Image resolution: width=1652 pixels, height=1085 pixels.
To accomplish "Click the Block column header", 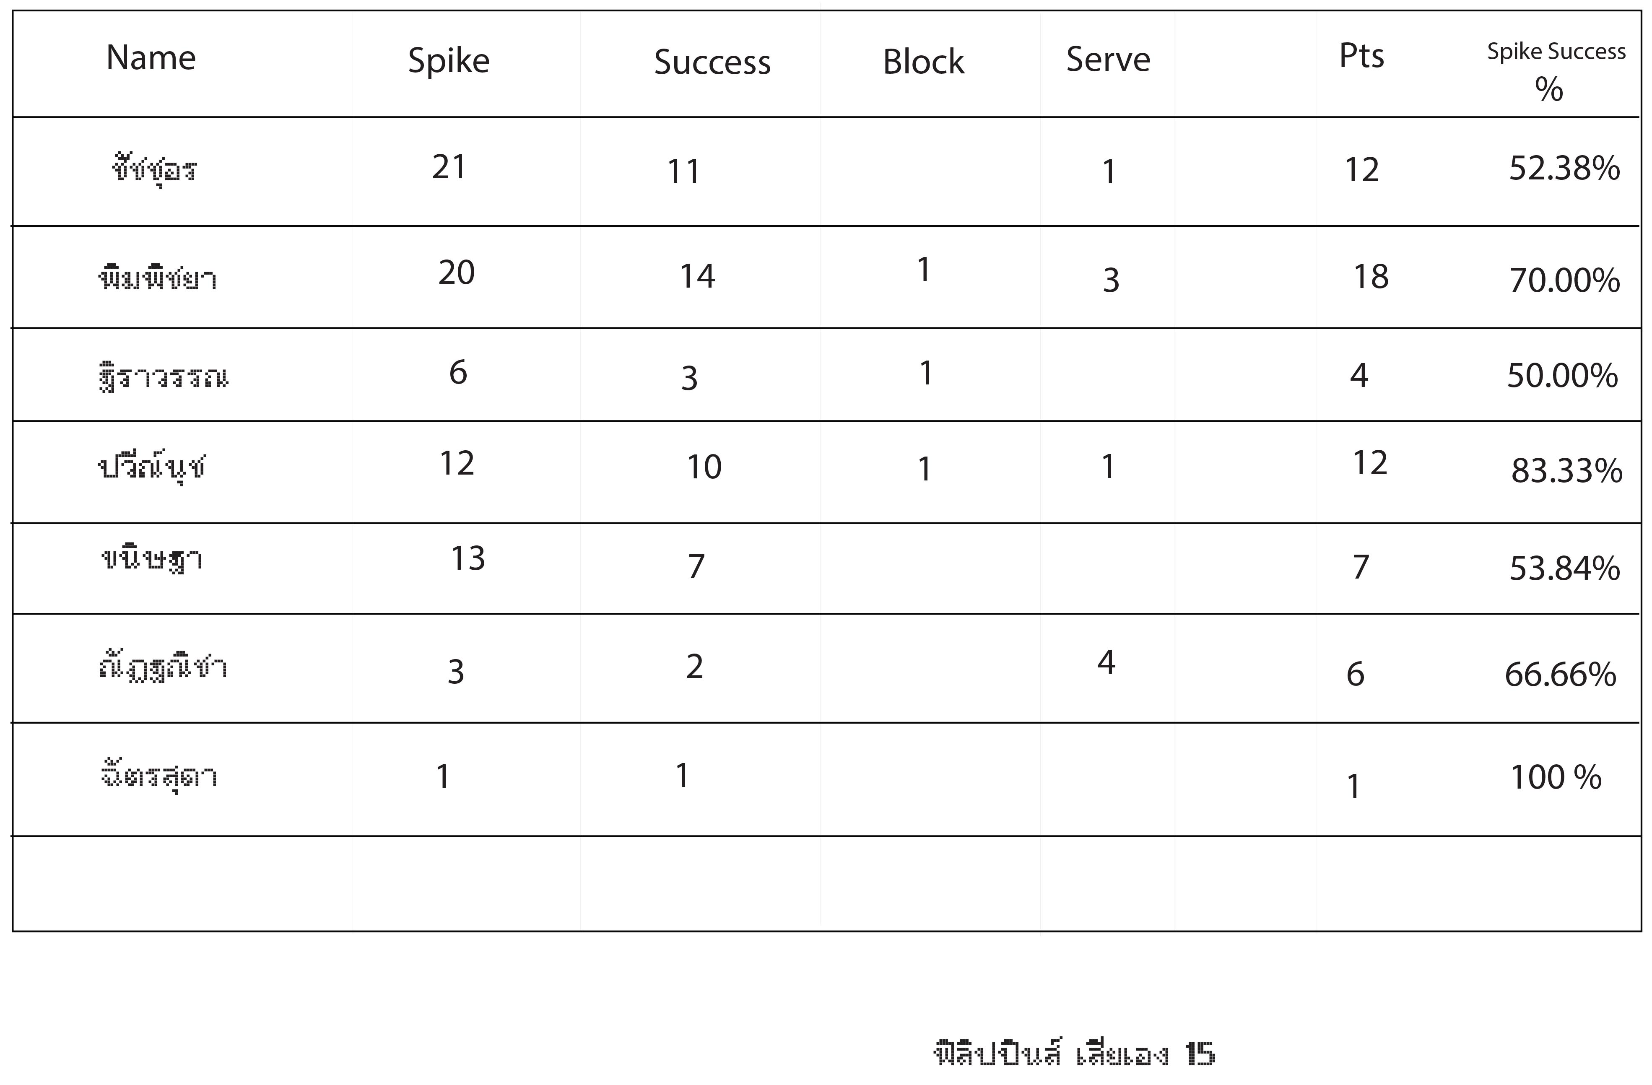I will [923, 62].
